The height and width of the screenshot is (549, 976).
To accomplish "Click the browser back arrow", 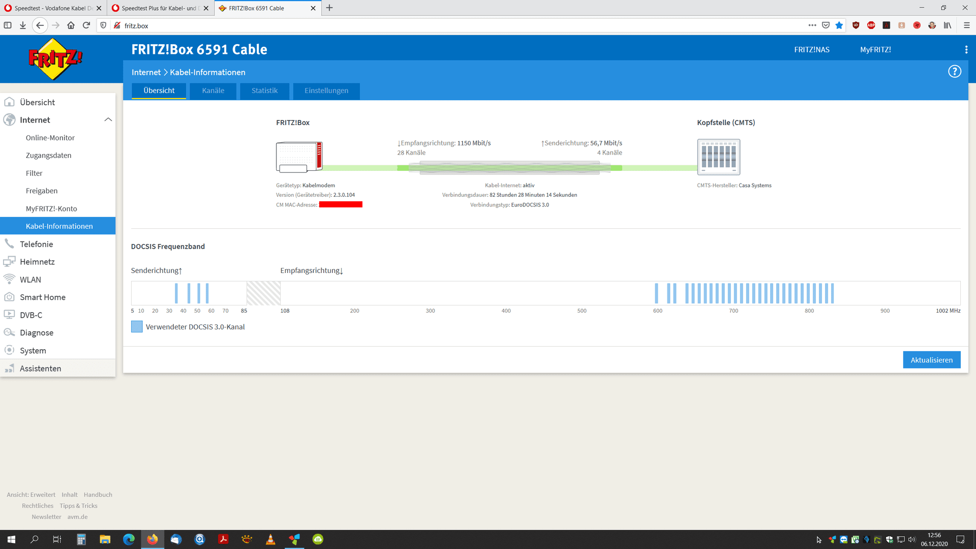I will point(40,25).
